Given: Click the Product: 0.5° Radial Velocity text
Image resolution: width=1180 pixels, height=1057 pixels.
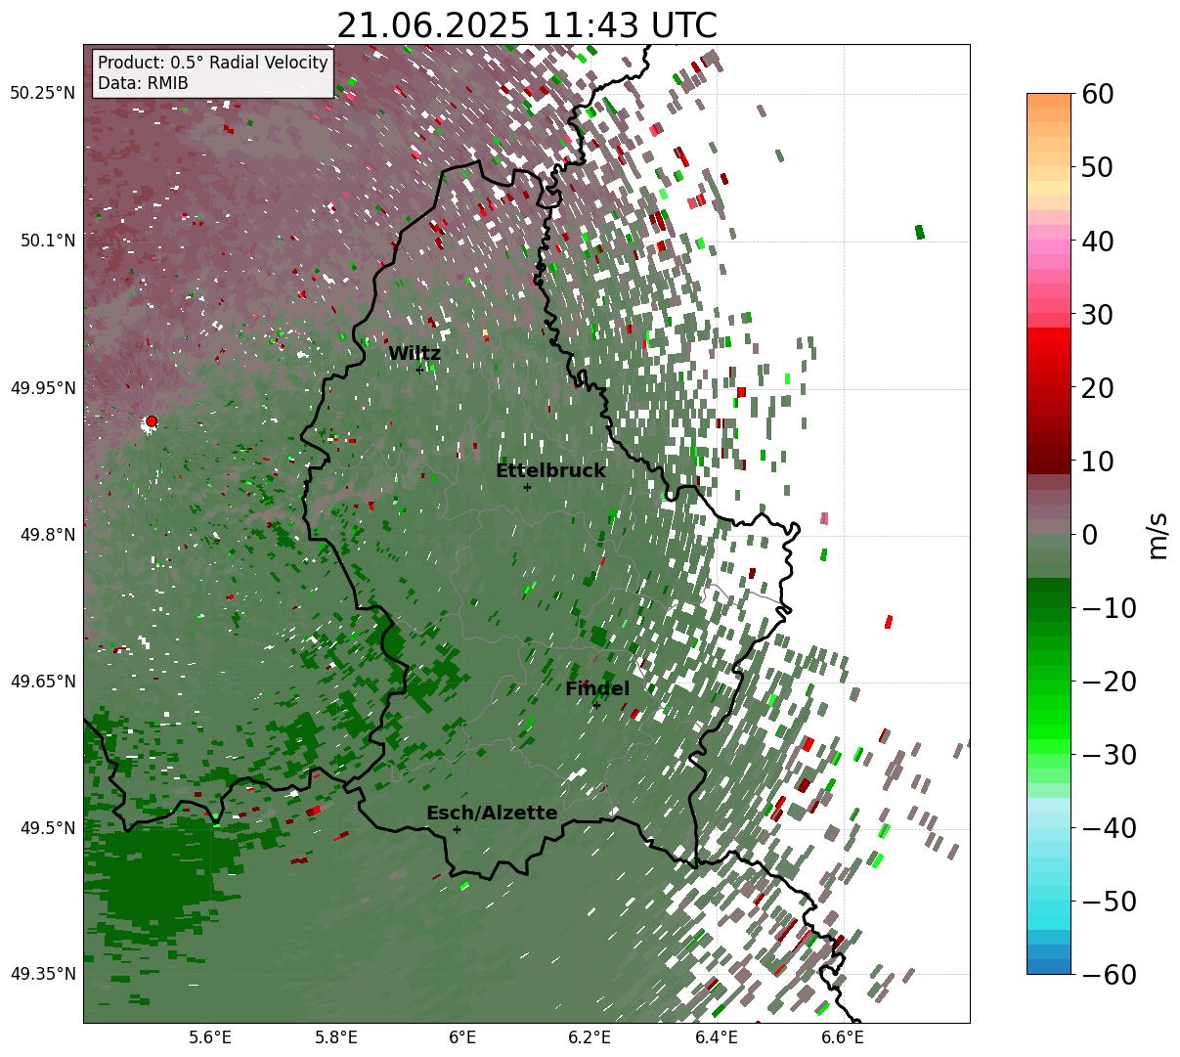Looking at the screenshot, I should point(213,63).
